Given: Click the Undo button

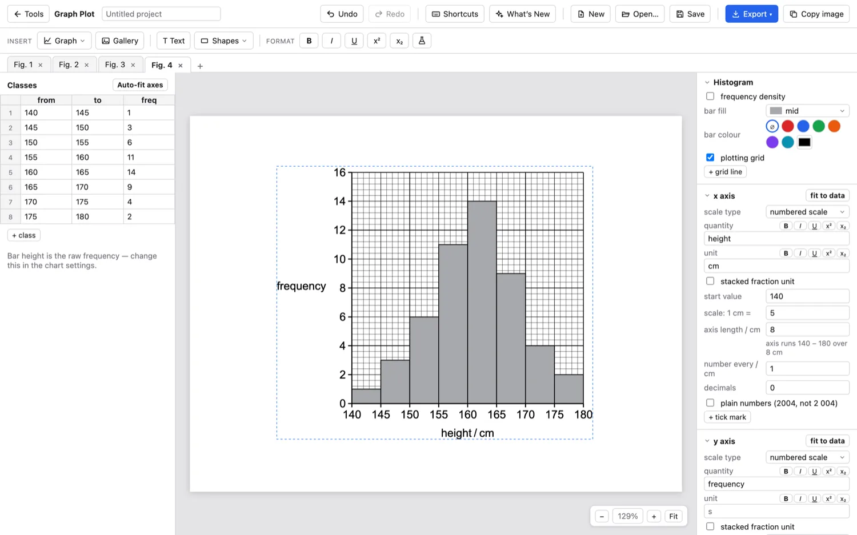Looking at the screenshot, I should click(x=342, y=14).
